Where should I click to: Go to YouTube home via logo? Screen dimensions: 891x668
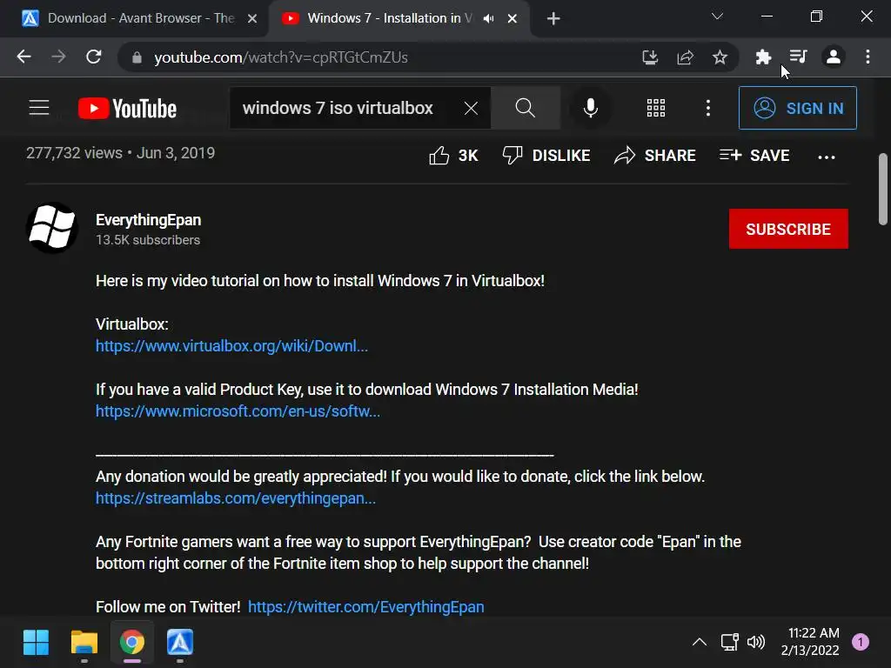click(127, 109)
